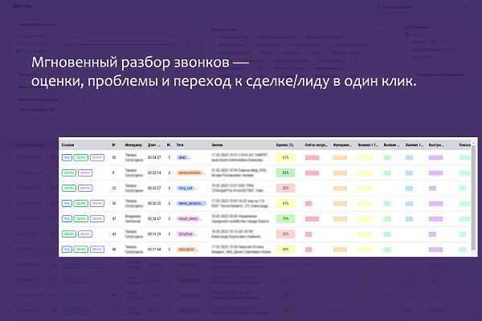Select the 61% score in the demo_demons row
This screenshot has height=321, width=482.
(285, 203)
